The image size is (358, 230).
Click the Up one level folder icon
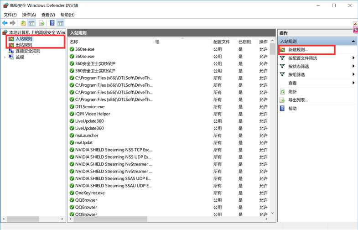(23, 23)
